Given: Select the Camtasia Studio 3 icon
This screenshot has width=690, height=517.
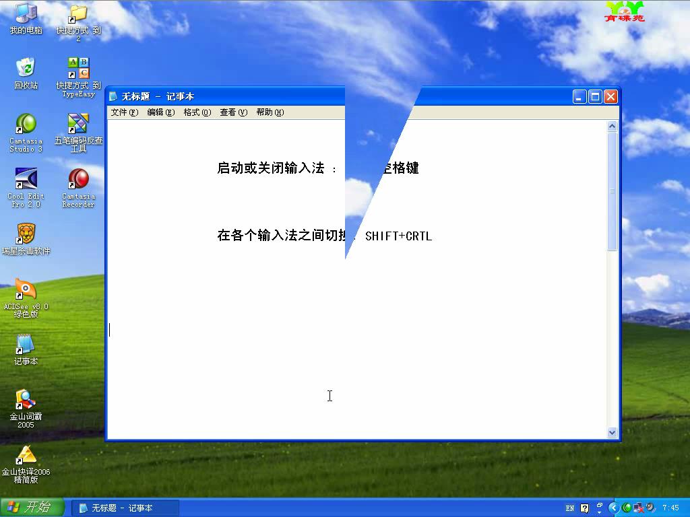Looking at the screenshot, I should point(26,133).
